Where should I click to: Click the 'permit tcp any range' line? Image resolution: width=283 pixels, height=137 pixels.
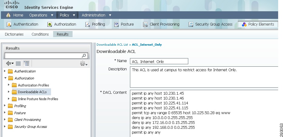coord(181,113)
